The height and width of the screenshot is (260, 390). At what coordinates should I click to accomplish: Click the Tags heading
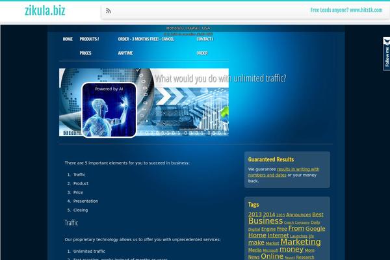253,205
